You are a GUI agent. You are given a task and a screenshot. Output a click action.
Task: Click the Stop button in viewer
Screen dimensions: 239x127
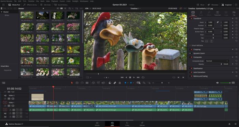130,78
